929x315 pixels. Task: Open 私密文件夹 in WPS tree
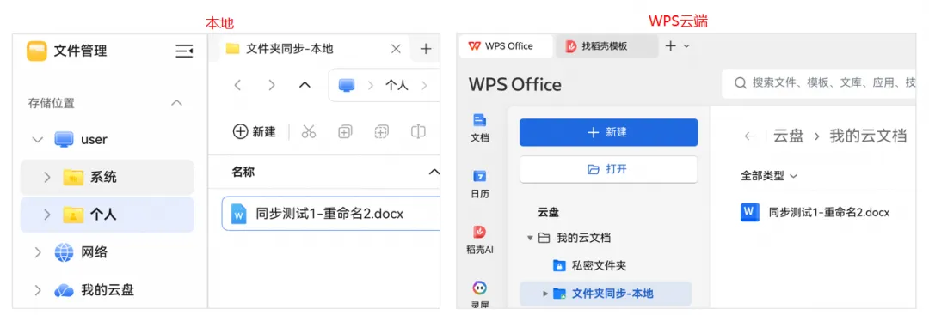pos(599,265)
